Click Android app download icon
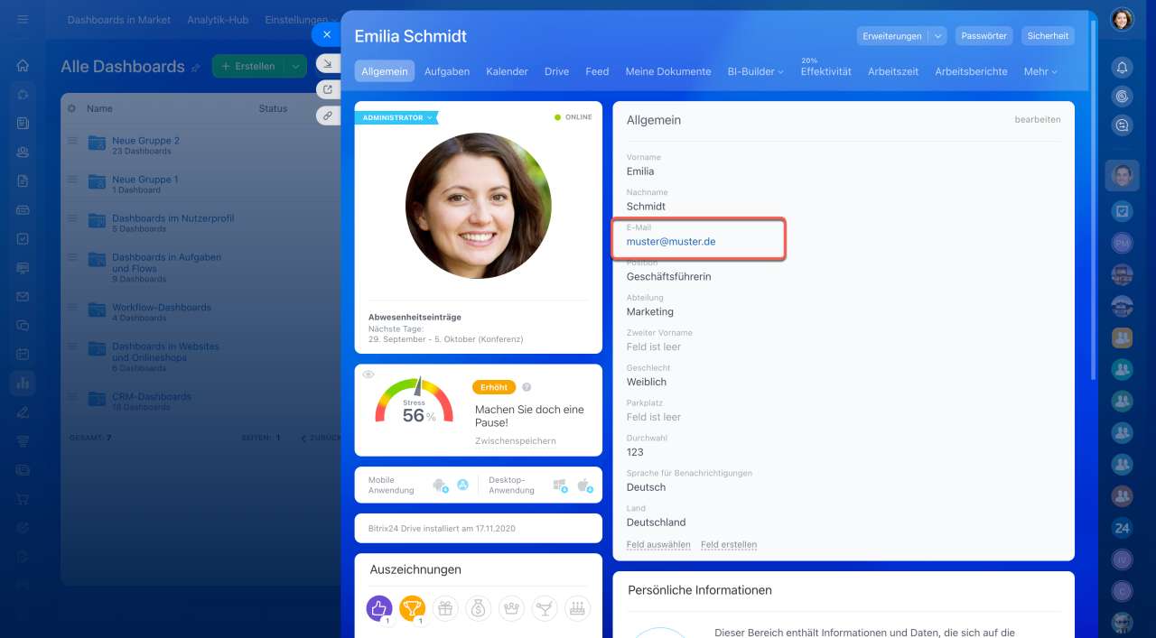The width and height of the screenshot is (1156, 638). 440,485
